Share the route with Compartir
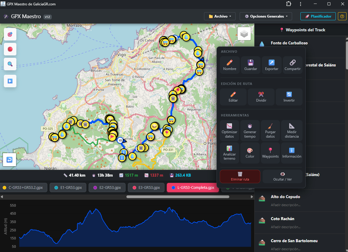Image resolution: width=348 pixels, height=252 pixels. click(x=292, y=65)
